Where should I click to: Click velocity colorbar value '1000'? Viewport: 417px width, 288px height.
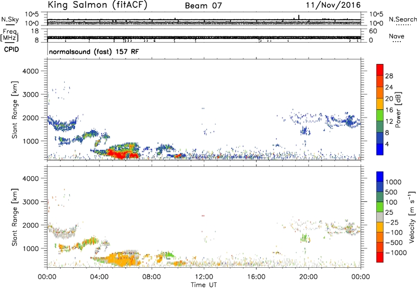(x=394, y=182)
